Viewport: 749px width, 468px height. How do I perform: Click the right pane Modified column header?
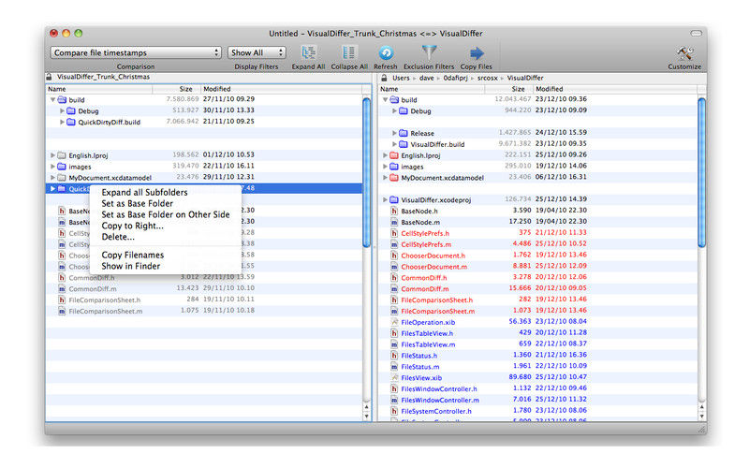[x=614, y=89]
